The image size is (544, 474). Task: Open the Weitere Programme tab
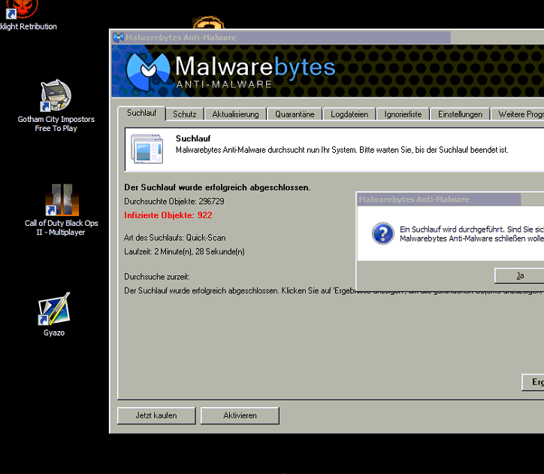pos(518,114)
